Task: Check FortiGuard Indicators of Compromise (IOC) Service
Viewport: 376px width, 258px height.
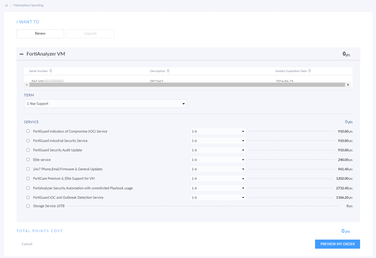Action: pyautogui.click(x=28, y=131)
